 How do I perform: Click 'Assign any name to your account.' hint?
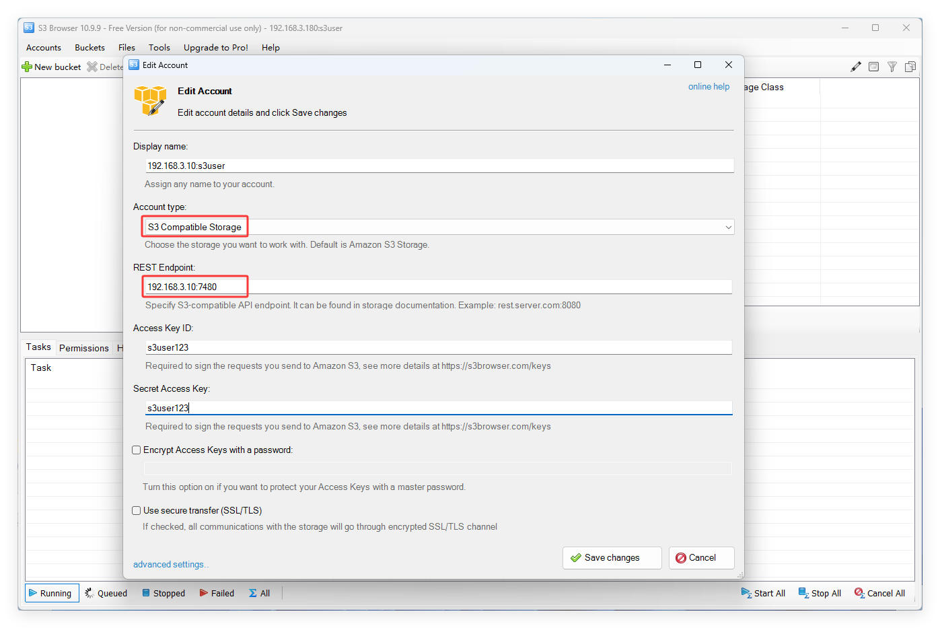pyautogui.click(x=209, y=184)
